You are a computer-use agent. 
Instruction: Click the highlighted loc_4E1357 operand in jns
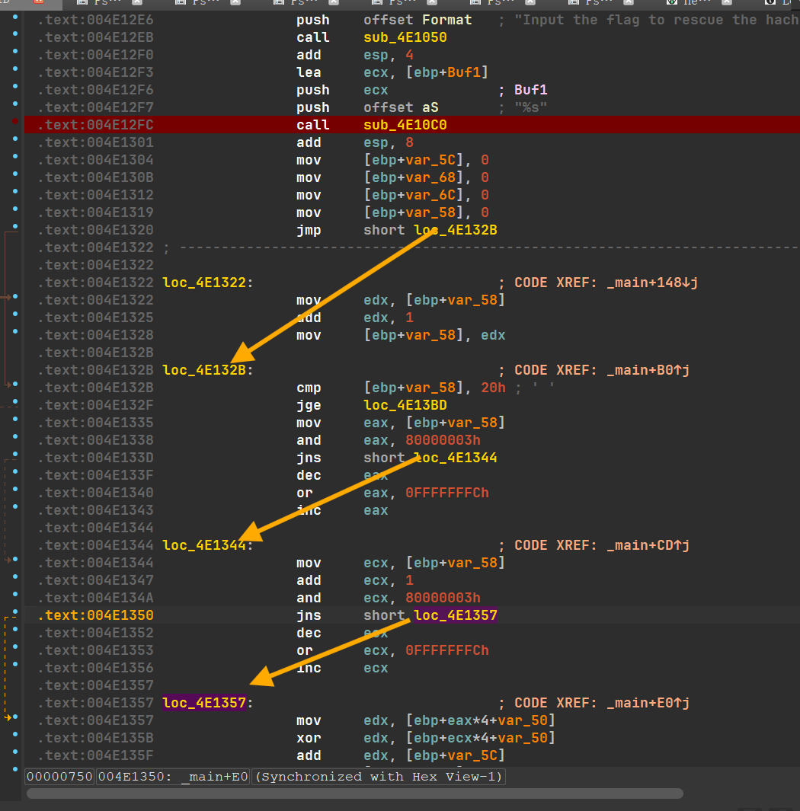(456, 615)
